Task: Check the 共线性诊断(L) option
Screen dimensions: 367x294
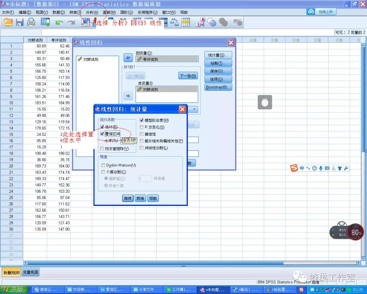Action: click(142, 148)
